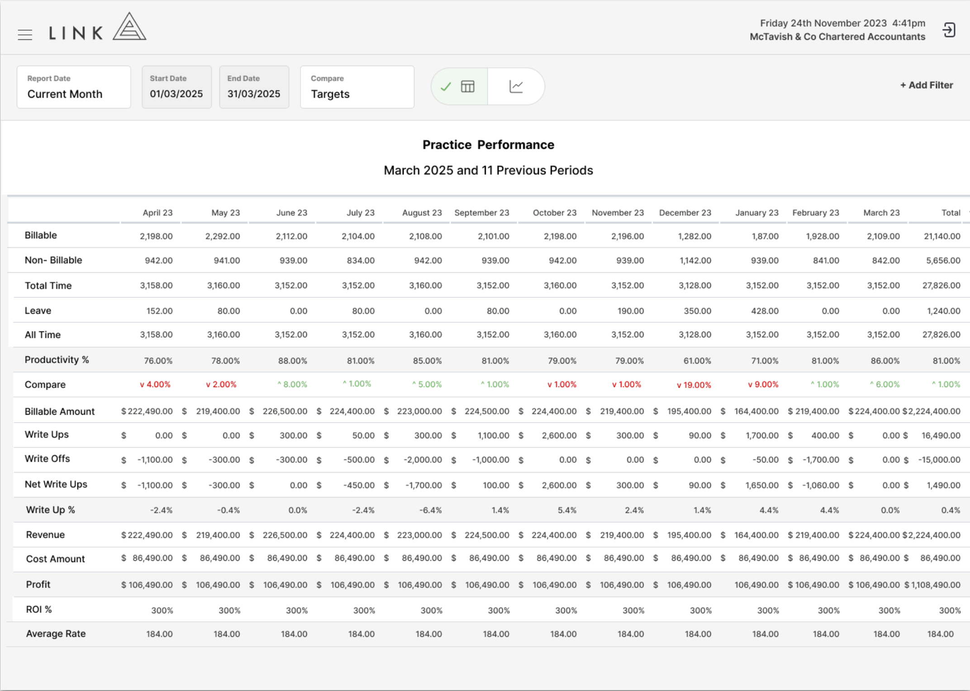Select the Write Ups row label

click(47, 434)
